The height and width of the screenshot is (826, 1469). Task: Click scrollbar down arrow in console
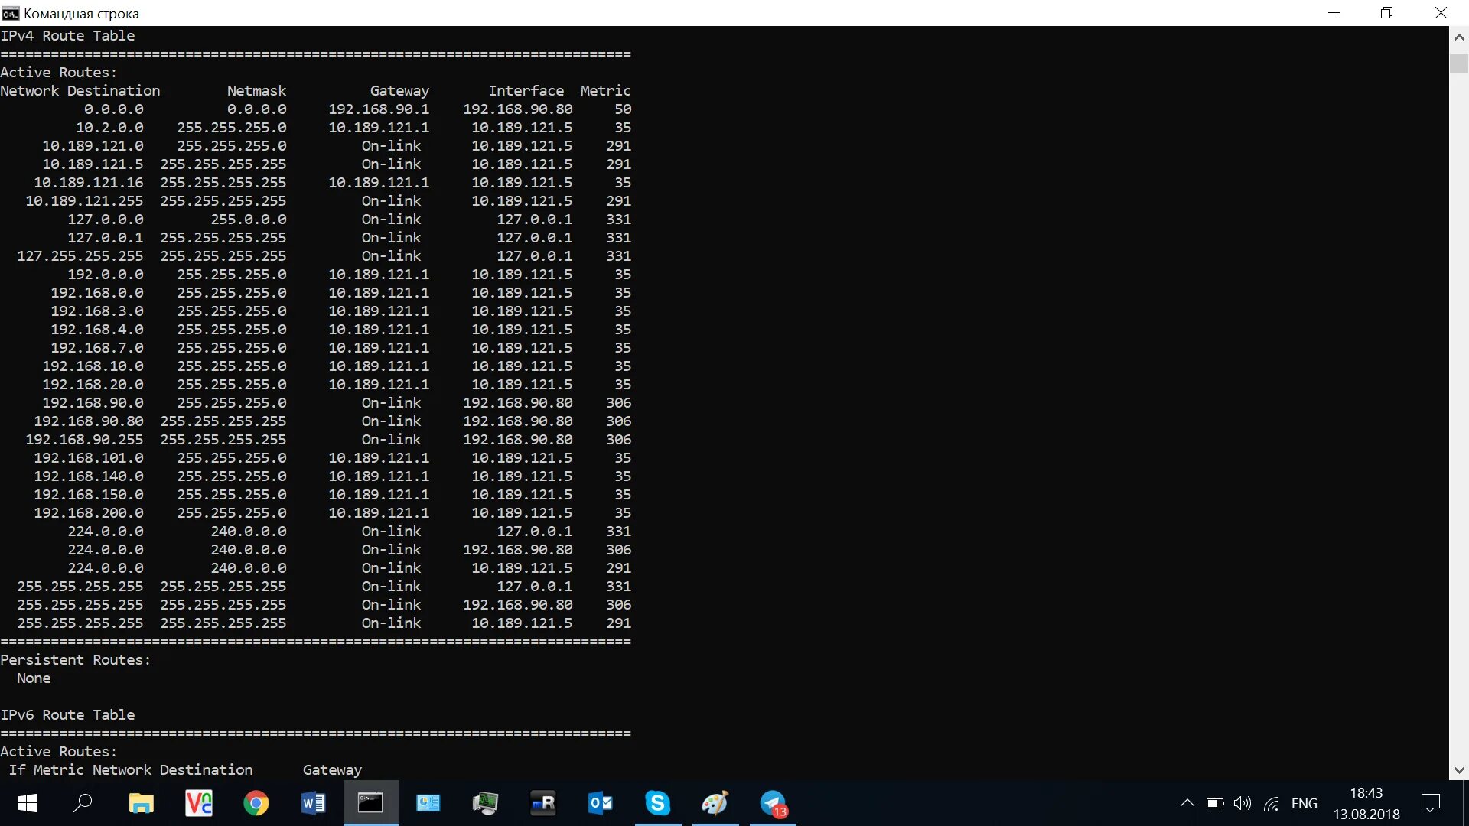(1459, 770)
